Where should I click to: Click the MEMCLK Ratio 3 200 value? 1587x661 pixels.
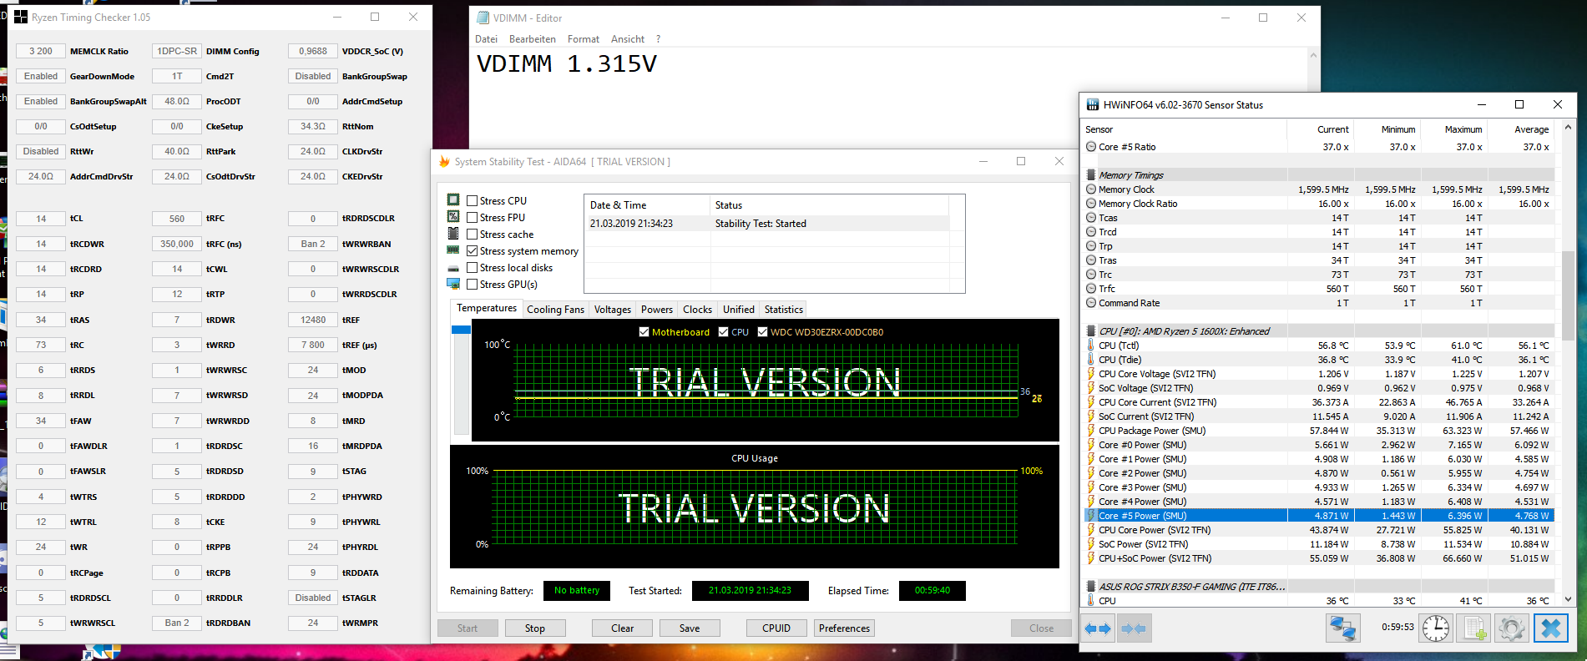pyautogui.click(x=41, y=51)
